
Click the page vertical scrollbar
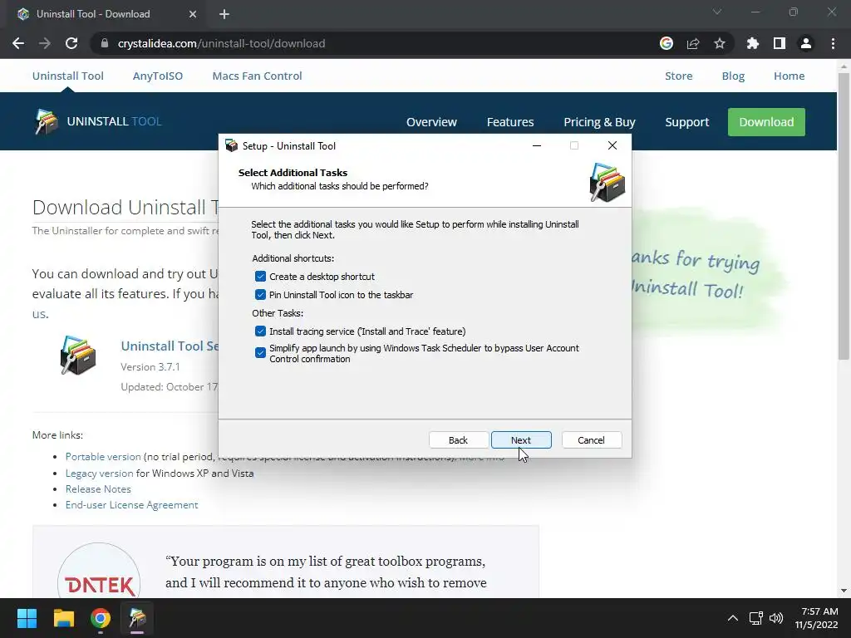coord(844,215)
